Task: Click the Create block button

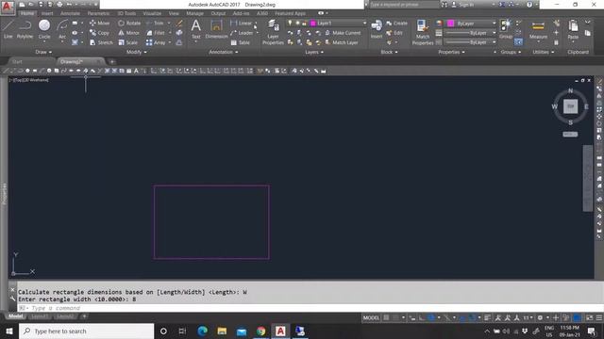Action: pos(396,23)
